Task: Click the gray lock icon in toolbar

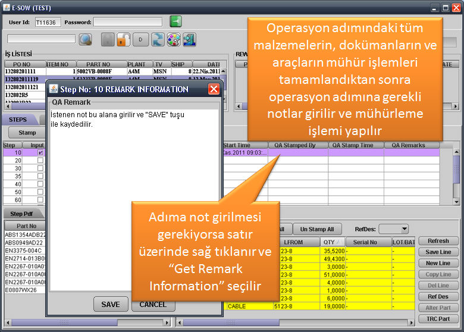Action: 108,40
